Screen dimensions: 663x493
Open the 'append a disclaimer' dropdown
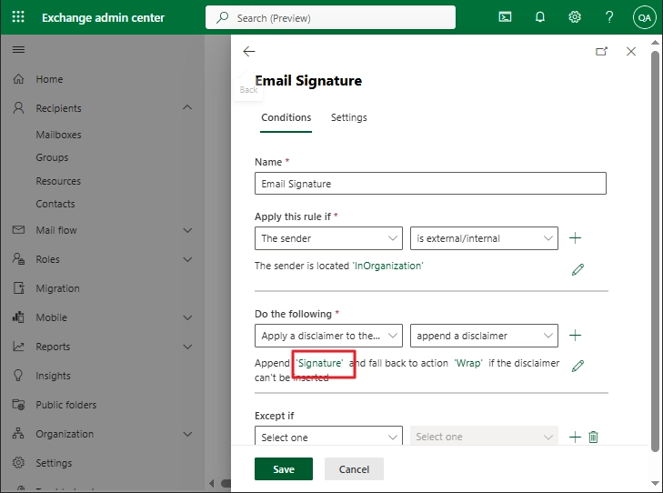[484, 336]
